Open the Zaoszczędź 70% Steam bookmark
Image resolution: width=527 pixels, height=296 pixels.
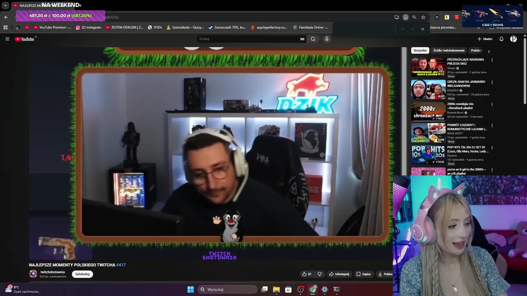coord(227,28)
